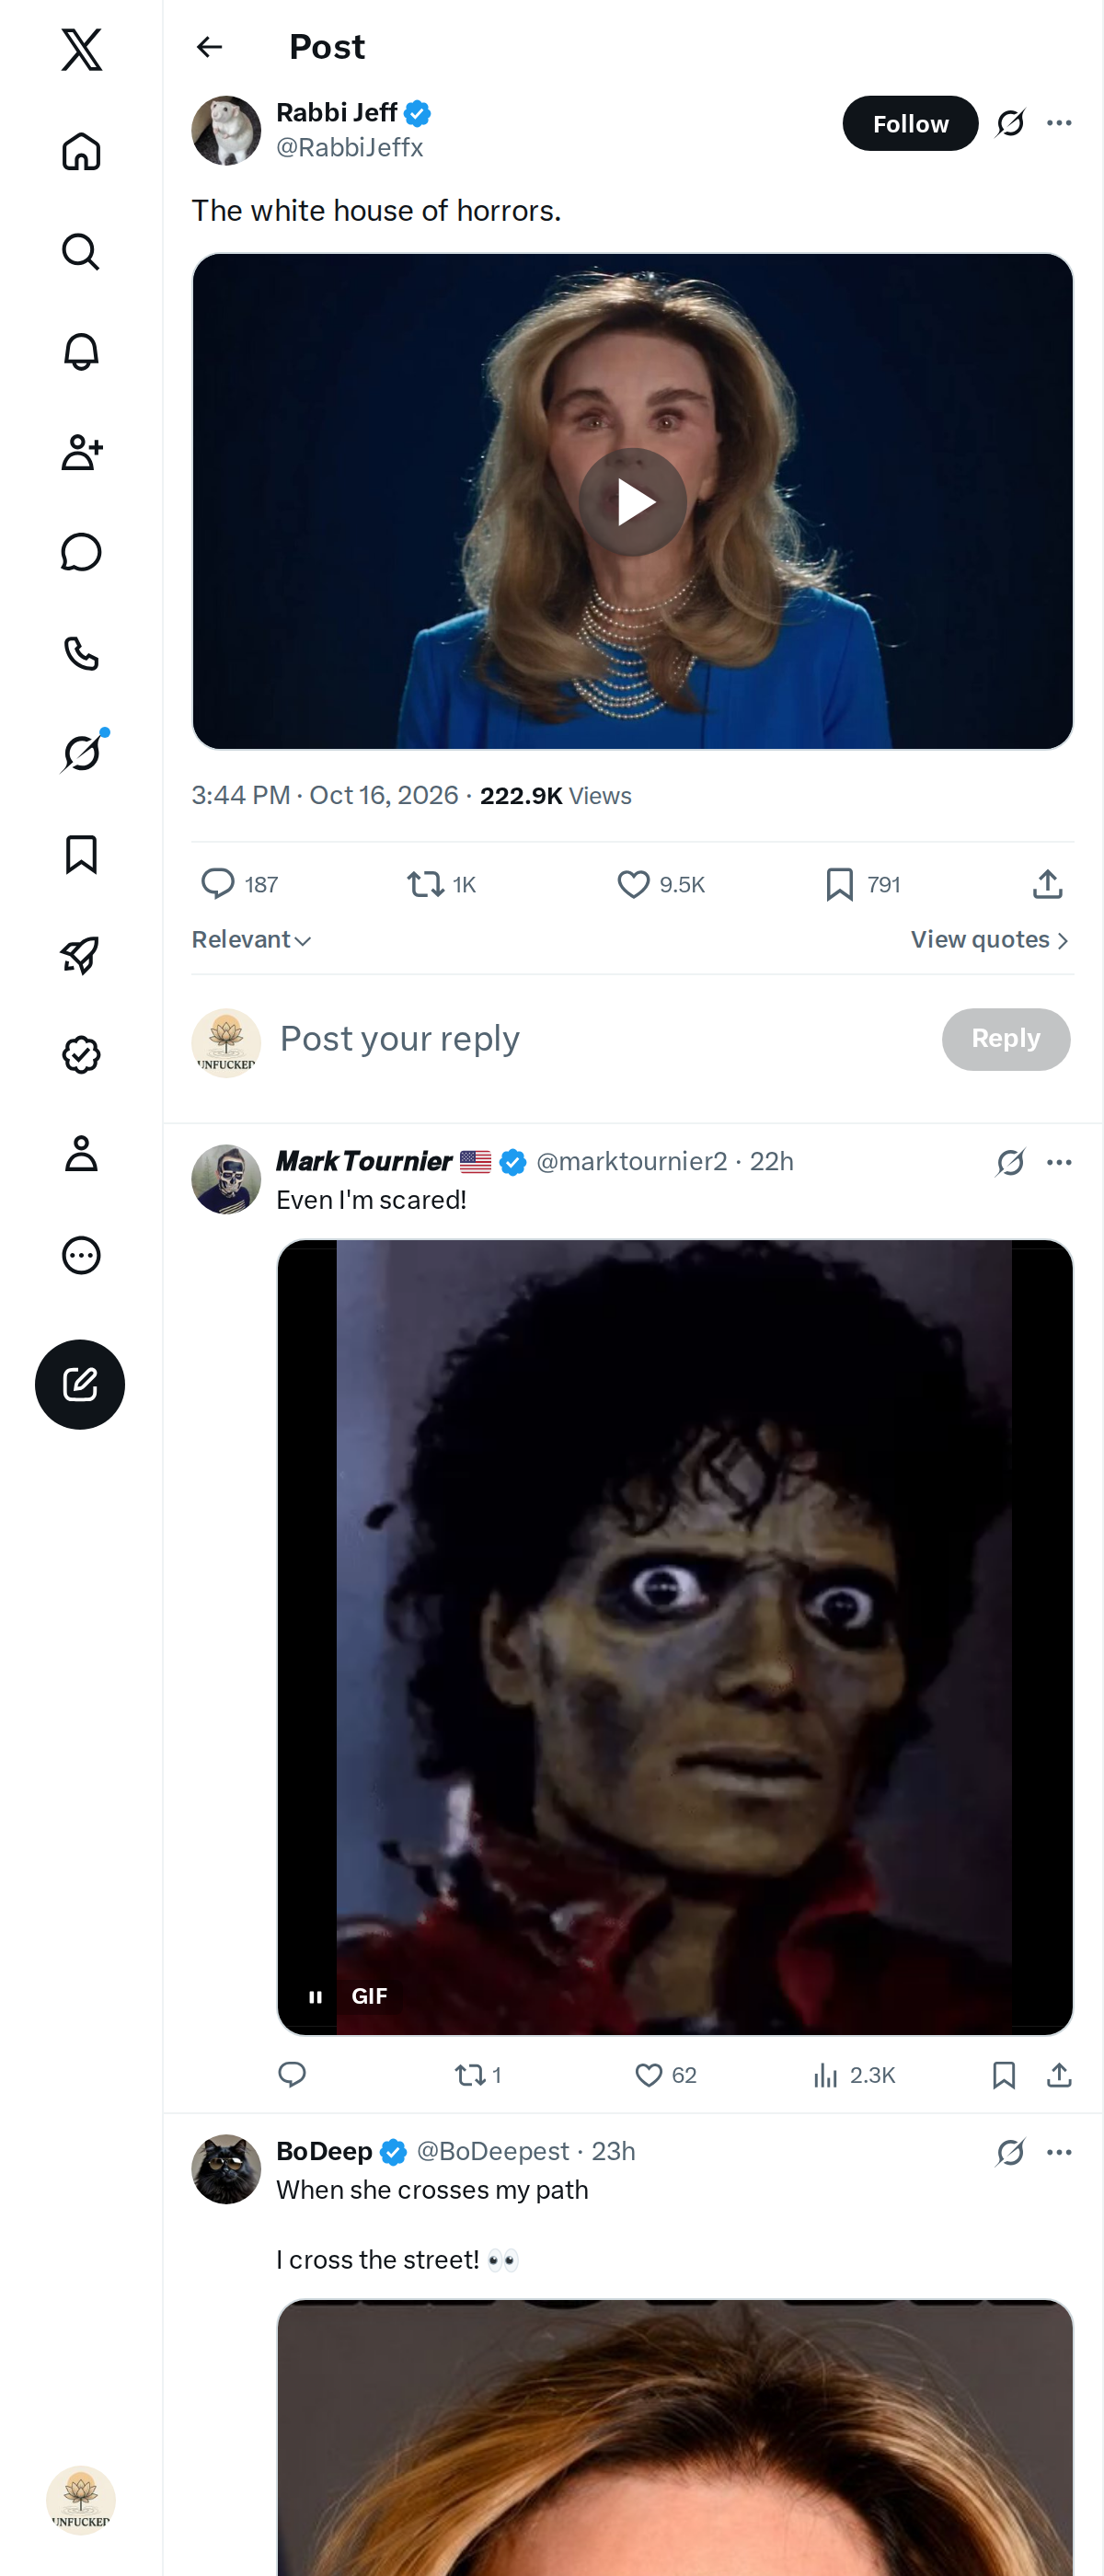Play the main post video

[632, 502]
